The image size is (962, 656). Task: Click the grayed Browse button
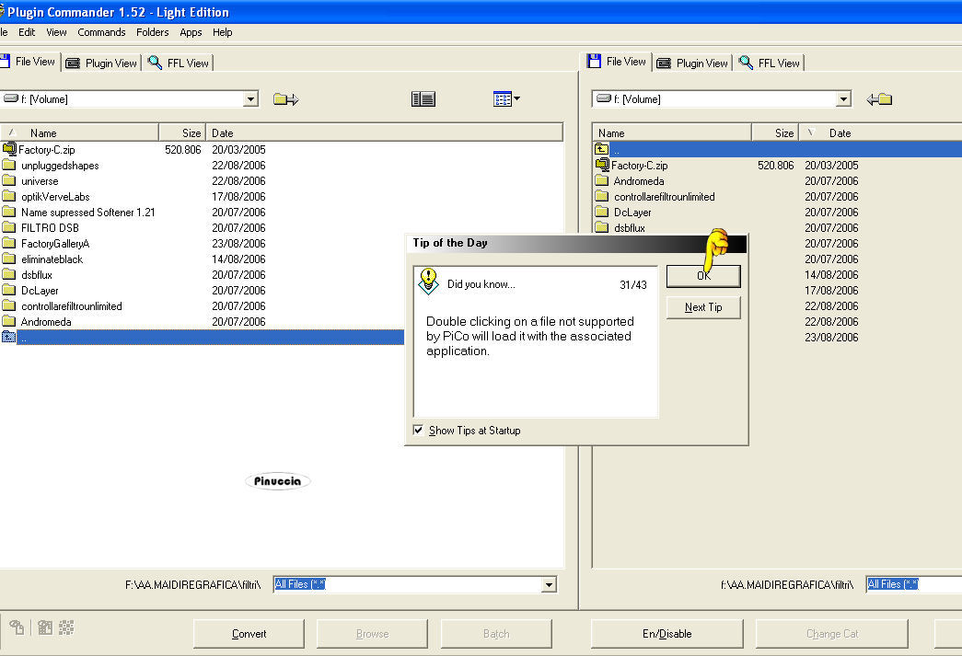(x=372, y=633)
